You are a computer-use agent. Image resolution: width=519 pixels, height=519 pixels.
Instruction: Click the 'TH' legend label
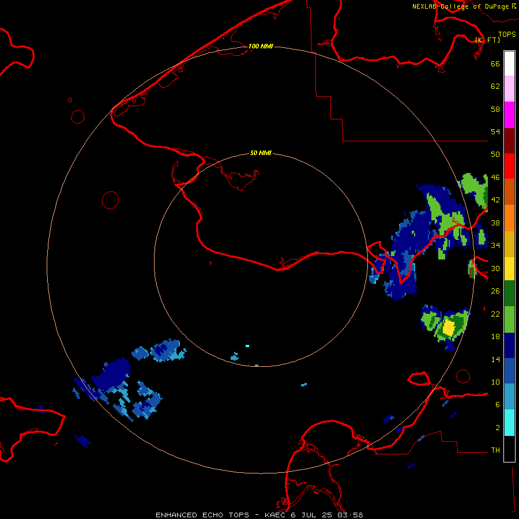[495, 450]
